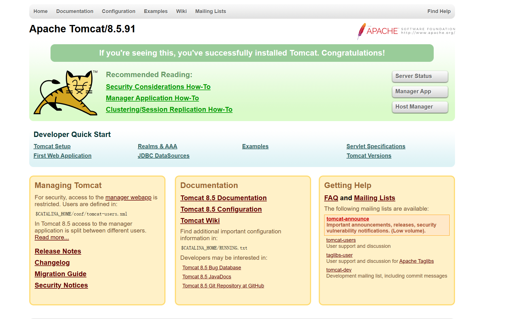The height and width of the screenshot is (319, 520).
Task: Click the Host Manager button
Action: 420,107
